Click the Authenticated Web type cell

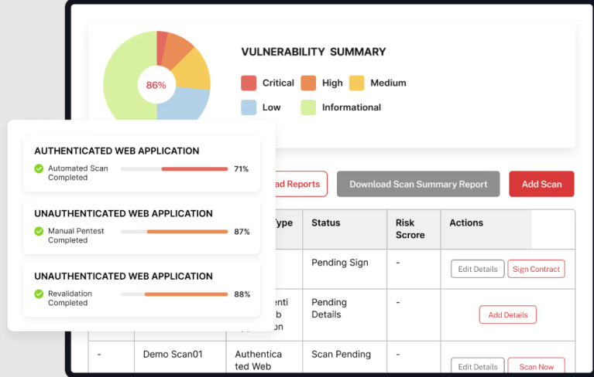point(264,357)
